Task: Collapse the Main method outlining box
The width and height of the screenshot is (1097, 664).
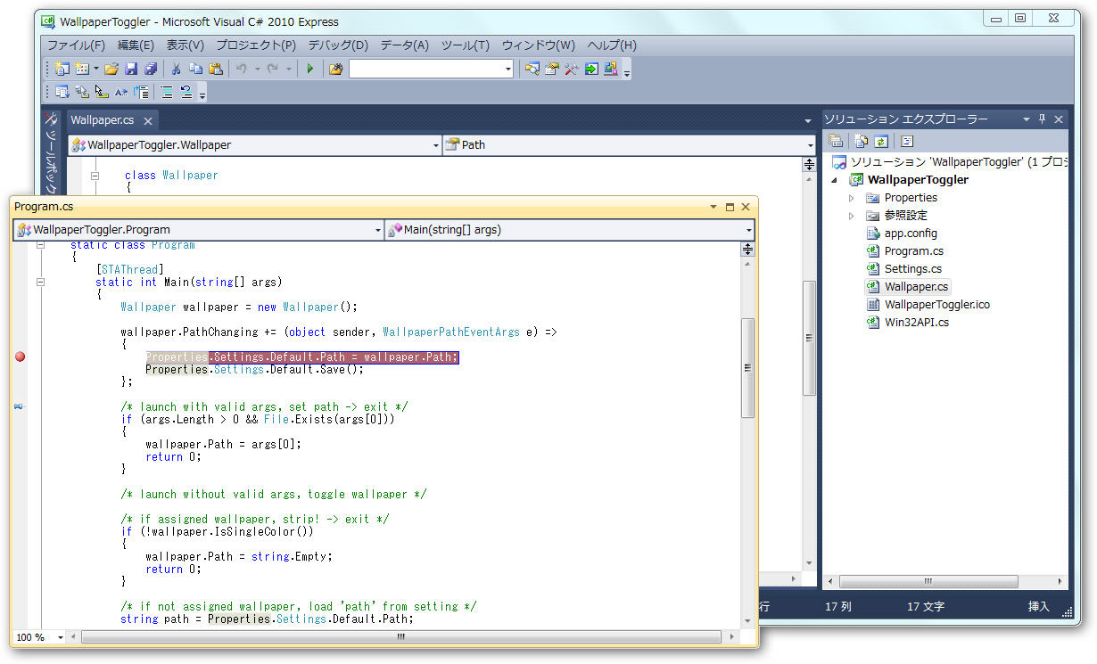Action: click(x=41, y=283)
